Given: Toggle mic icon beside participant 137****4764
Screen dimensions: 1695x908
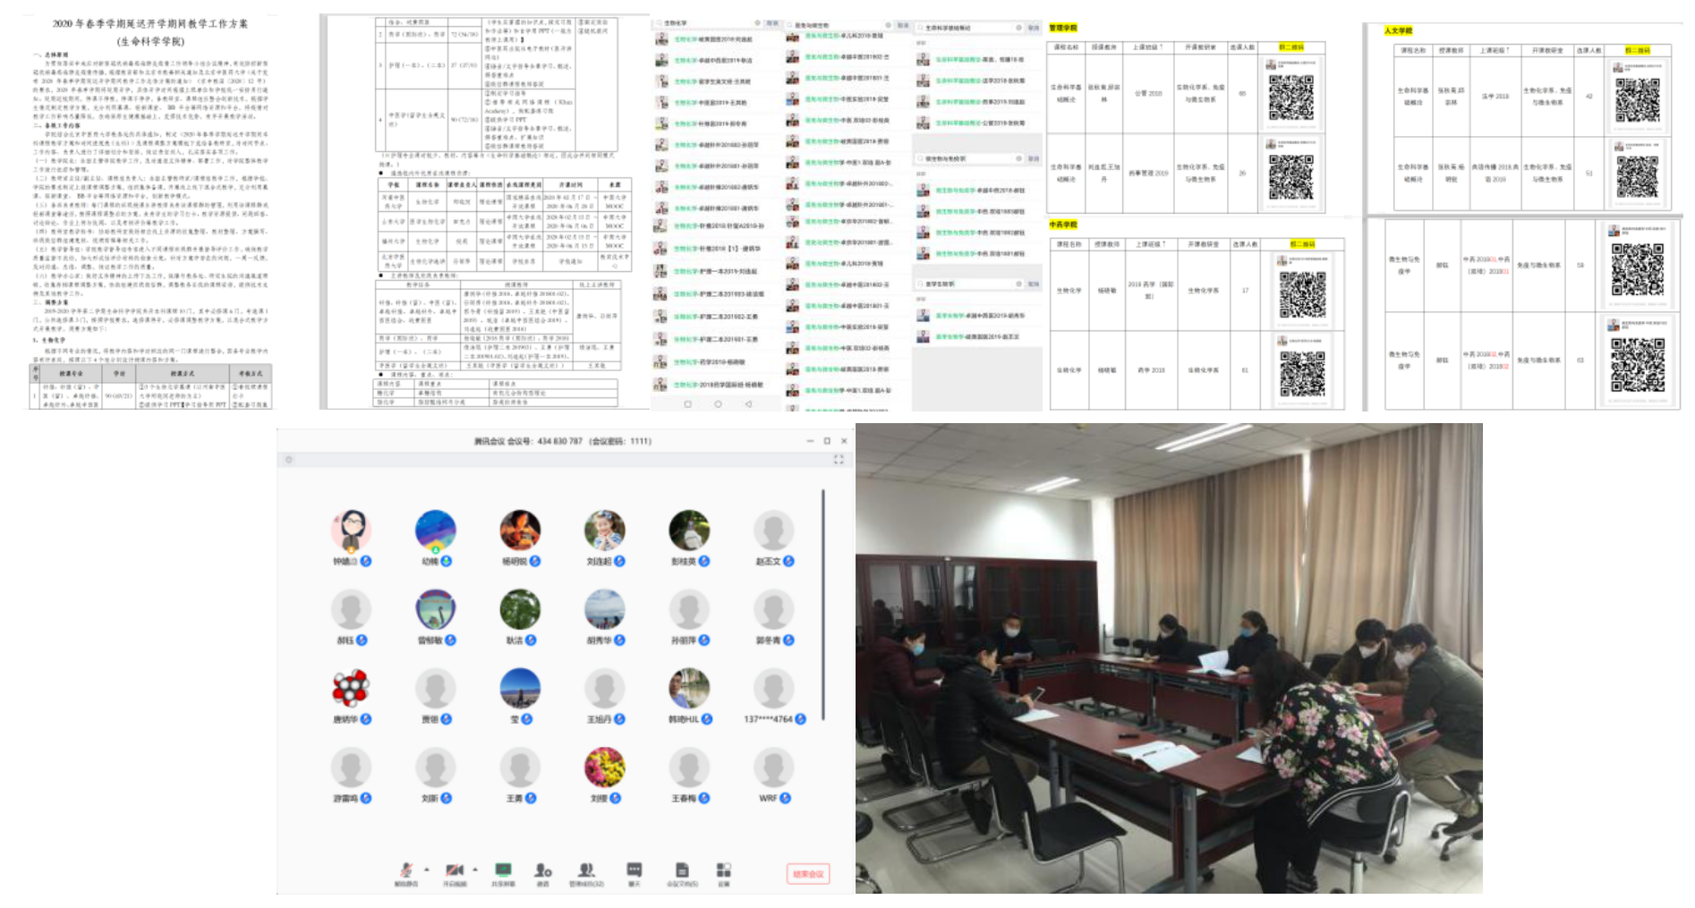Looking at the screenshot, I should tap(801, 719).
